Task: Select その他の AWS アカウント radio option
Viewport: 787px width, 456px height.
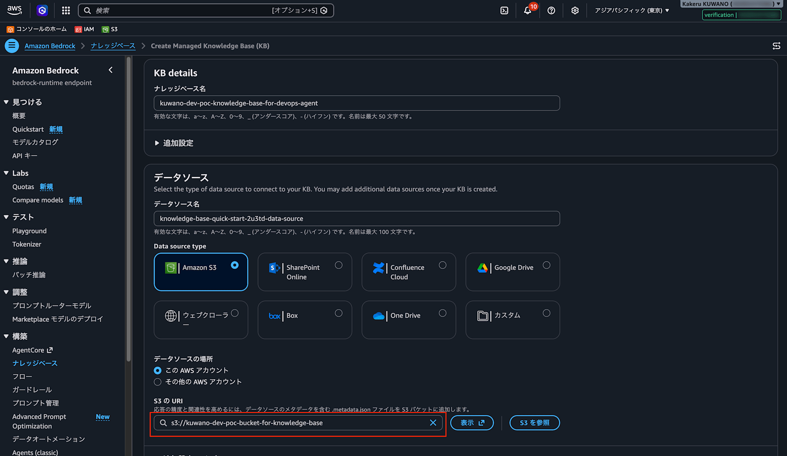Action: click(157, 382)
